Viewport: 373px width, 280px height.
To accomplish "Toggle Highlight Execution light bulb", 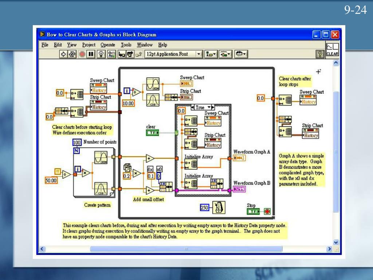I will click(x=101, y=54).
